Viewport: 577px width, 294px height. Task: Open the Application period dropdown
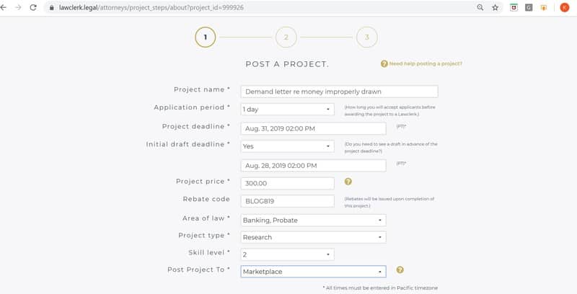point(287,110)
